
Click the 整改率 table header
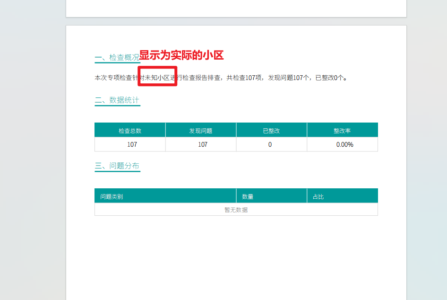click(342, 130)
